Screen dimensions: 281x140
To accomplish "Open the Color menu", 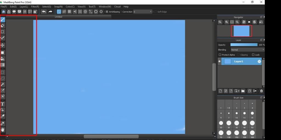I will click(x=70, y=7).
